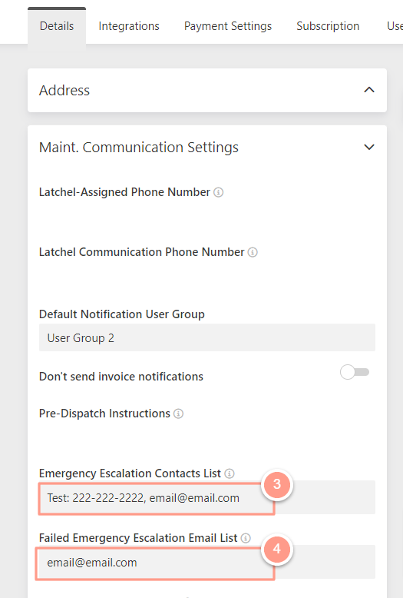Click the Address section header

207,91
